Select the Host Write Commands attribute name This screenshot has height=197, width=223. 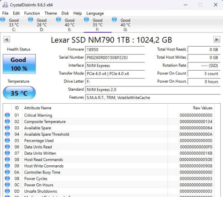tap(44, 166)
